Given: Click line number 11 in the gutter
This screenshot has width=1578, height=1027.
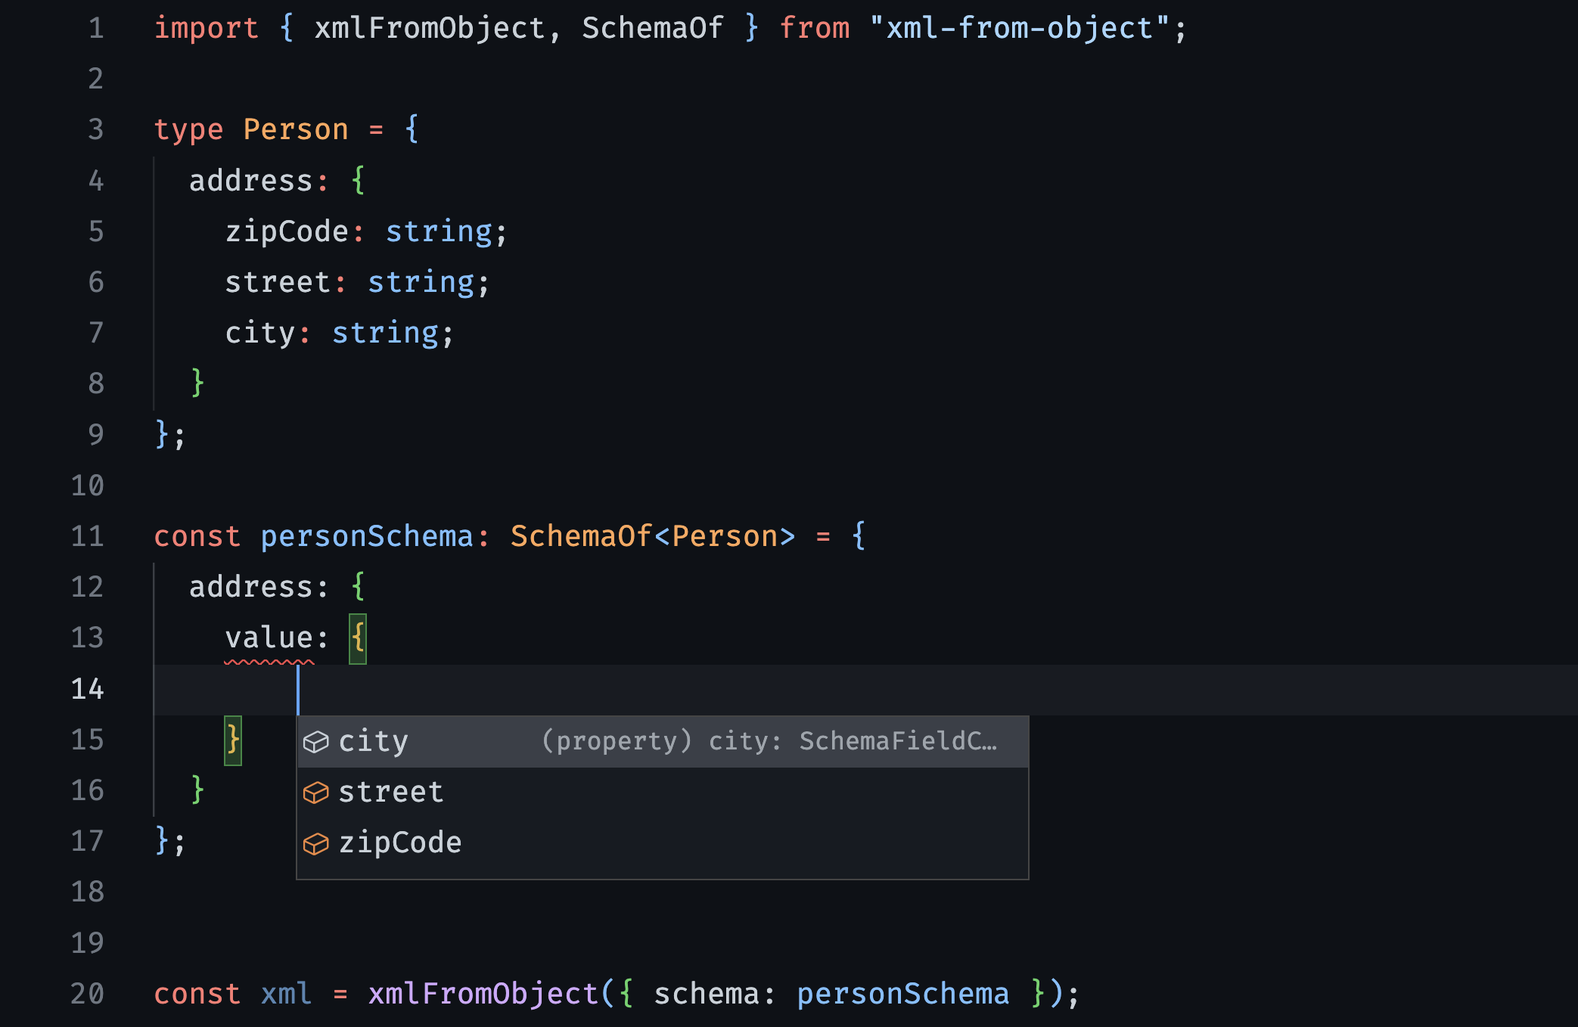Looking at the screenshot, I should click(87, 536).
